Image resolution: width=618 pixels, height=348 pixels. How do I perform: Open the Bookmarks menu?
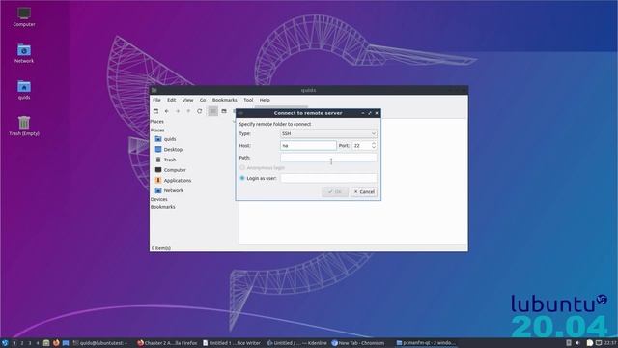(225, 100)
